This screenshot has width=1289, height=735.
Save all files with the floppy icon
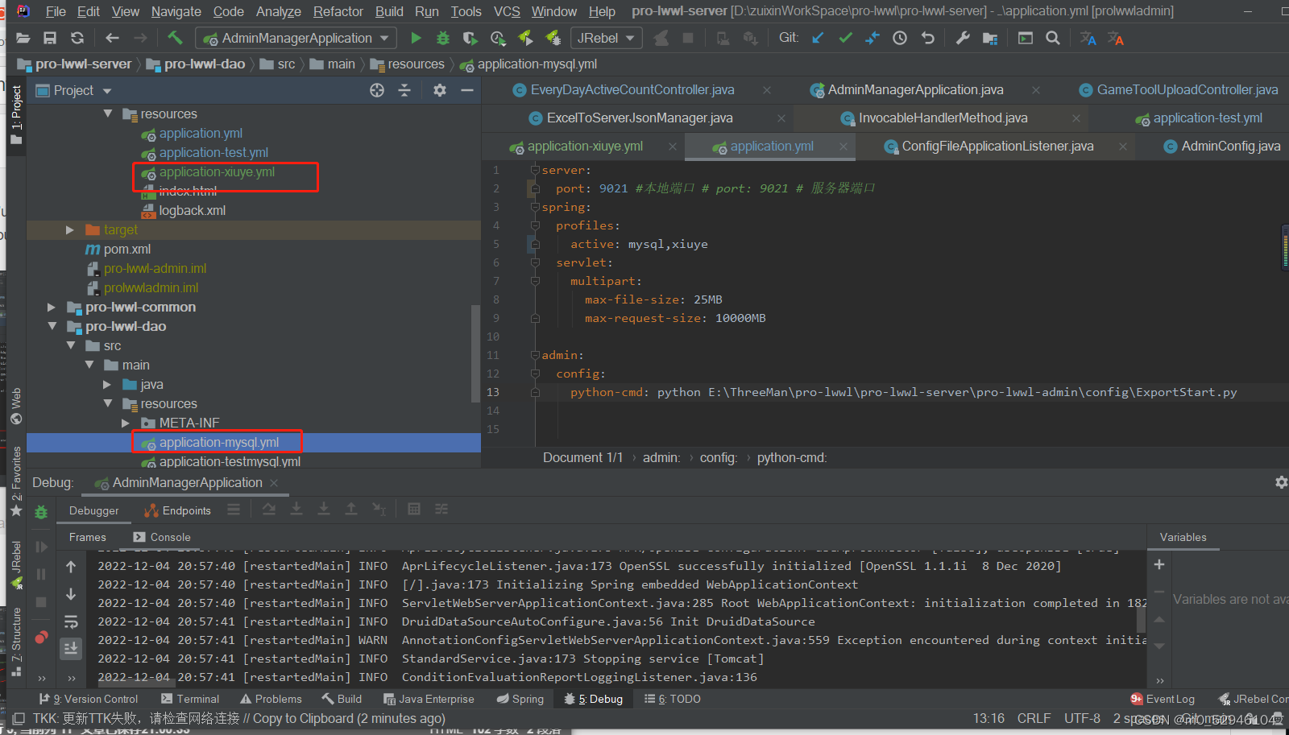(50, 38)
